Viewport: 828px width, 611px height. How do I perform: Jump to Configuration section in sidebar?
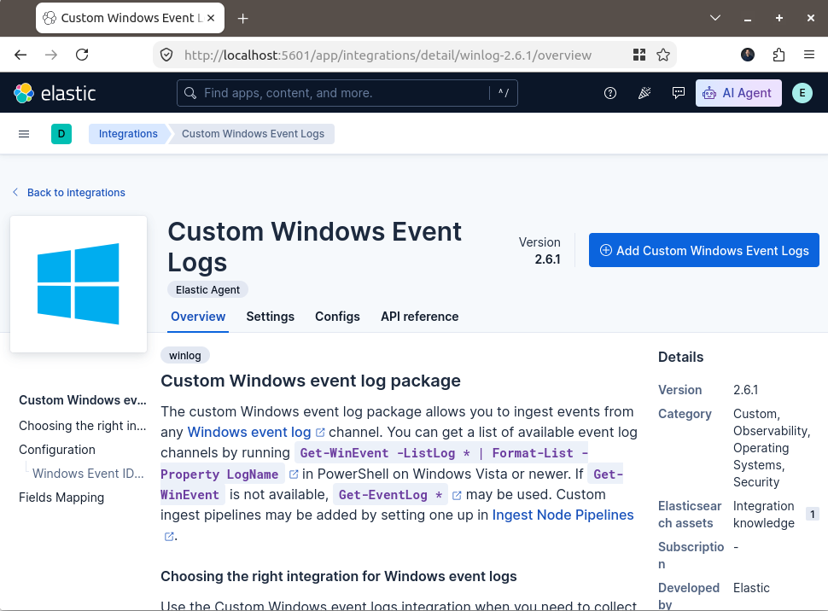tap(57, 450)
